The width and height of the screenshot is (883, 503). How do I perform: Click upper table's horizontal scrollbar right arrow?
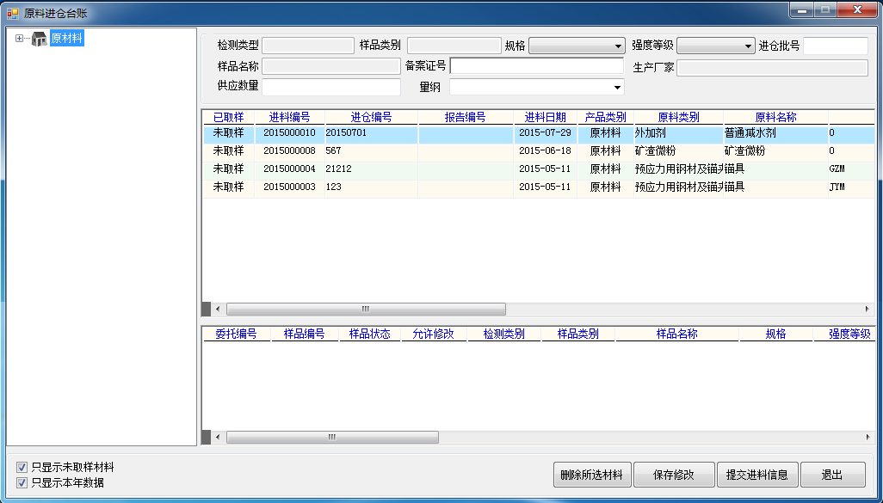pyautogui.click(x=868, y=309)
